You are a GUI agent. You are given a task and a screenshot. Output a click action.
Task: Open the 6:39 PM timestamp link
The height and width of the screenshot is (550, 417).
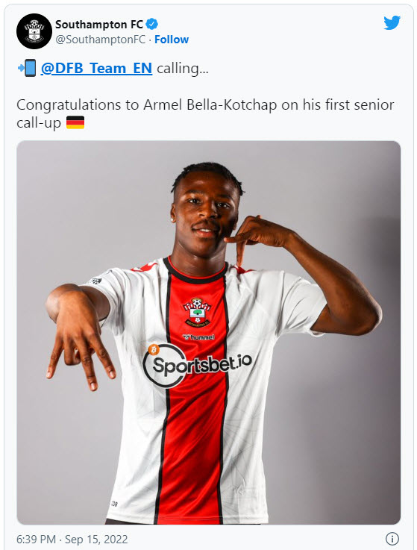36,539
